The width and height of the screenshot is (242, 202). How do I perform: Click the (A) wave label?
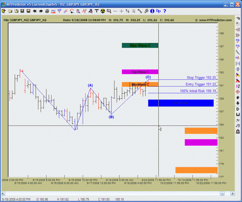click(90, 85)
